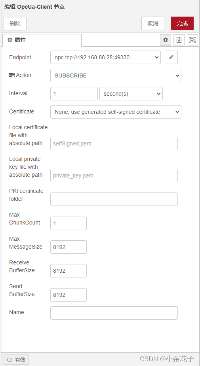Open the Action SUBSCRIBE dropdown
200x366 pixels.
point(116,75)
